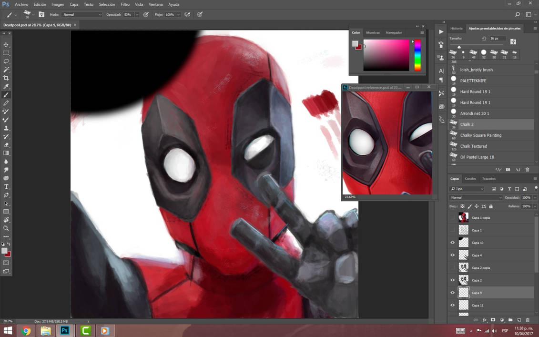Create new group folder icon
Screen dimensions: 539x337
click(510, 320)
